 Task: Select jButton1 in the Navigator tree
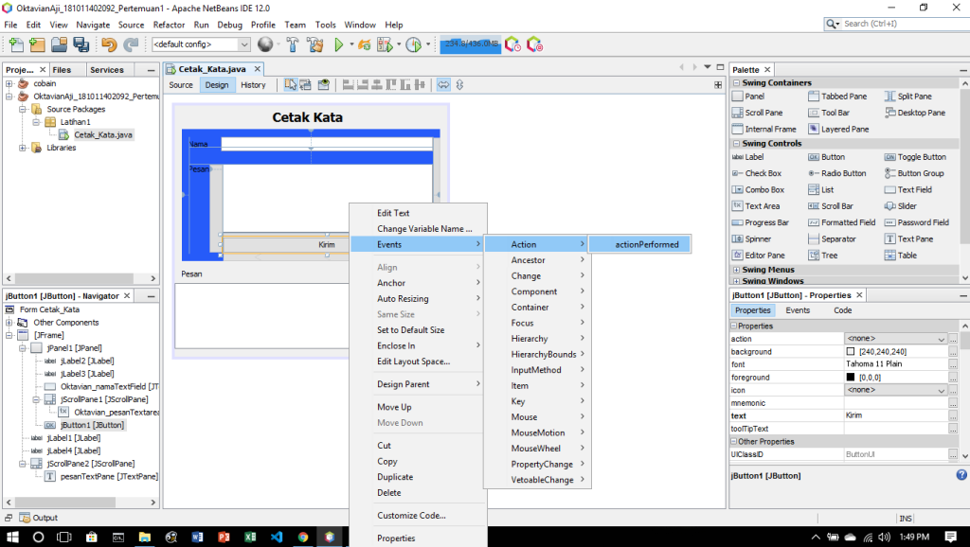point(92,425)
